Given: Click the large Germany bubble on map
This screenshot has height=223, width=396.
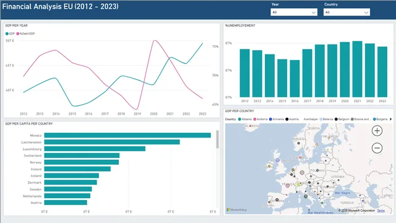Looking at the screenshot, I should pos(302,172).
